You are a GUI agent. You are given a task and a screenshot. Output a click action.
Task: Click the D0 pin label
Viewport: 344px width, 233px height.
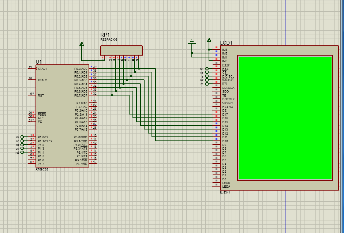point(224,179)
